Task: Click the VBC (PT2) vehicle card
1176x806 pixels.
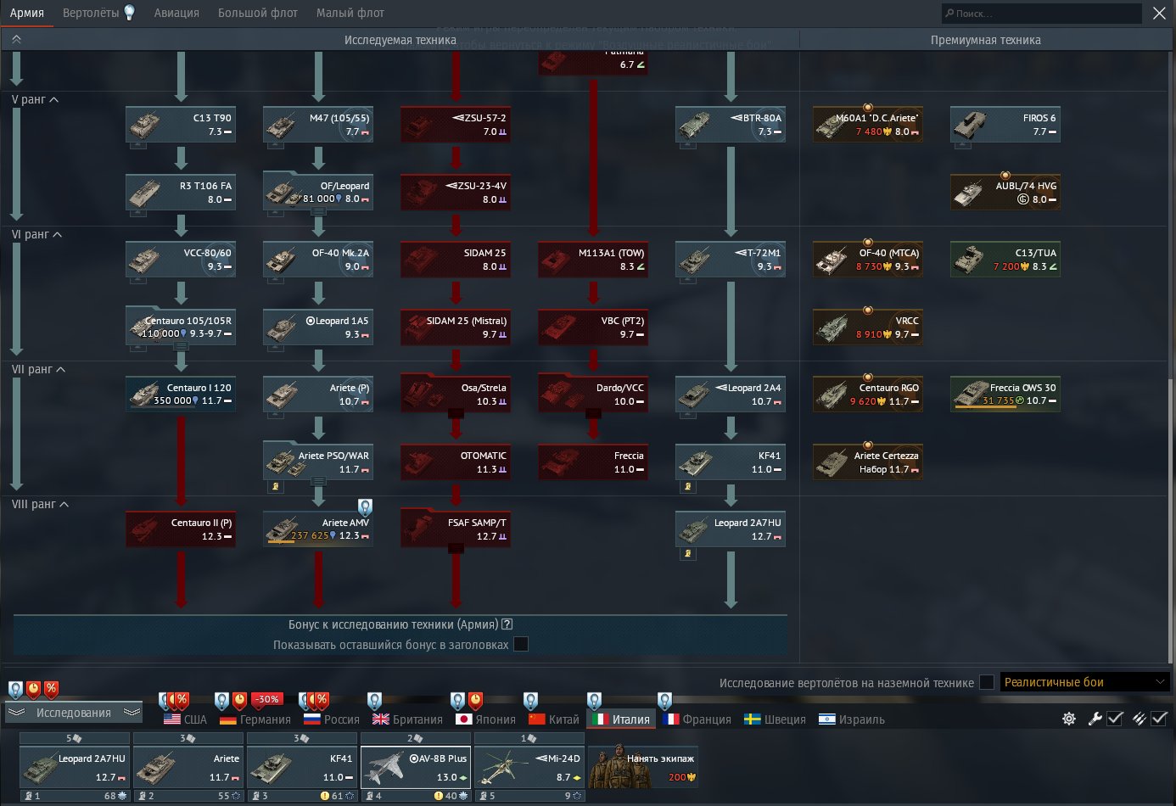Action: 593,327
